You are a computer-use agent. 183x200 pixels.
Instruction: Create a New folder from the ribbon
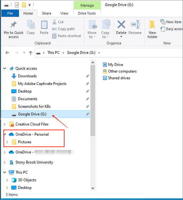pyautogui.click(x=152, y=29)
